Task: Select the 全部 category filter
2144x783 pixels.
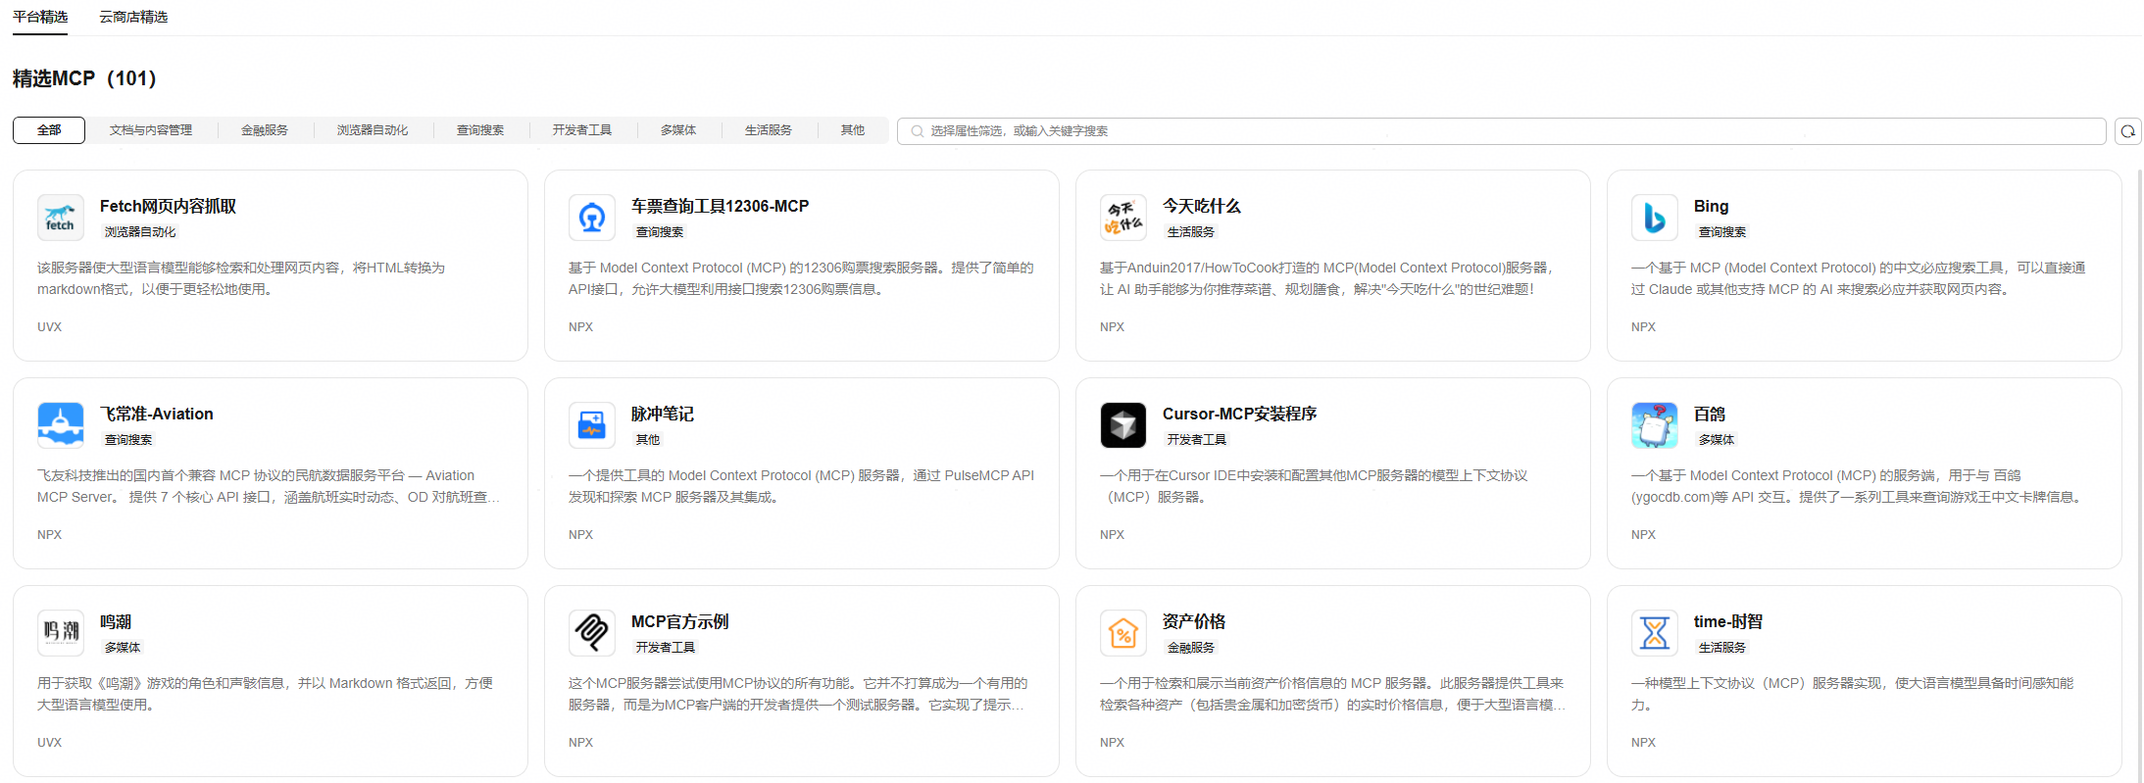Action: (49, 130)
